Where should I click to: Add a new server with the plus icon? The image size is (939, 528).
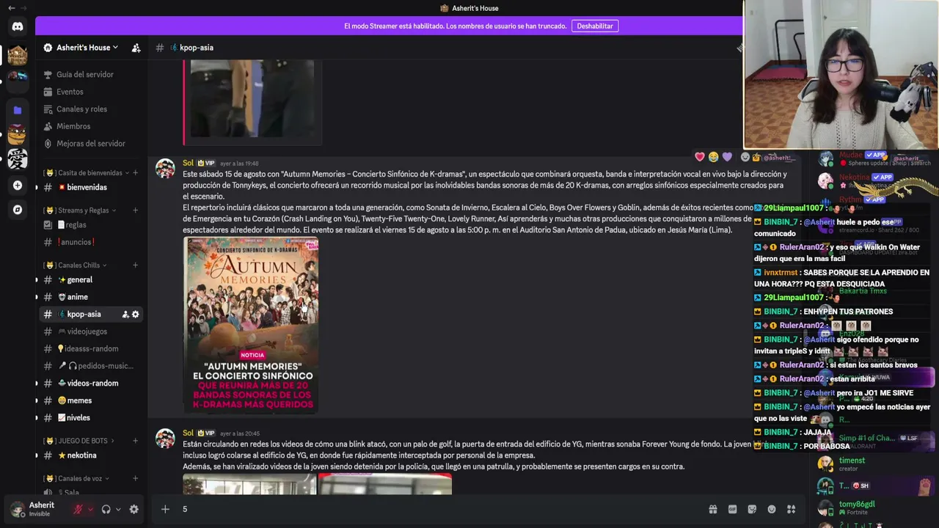point(18,186)
